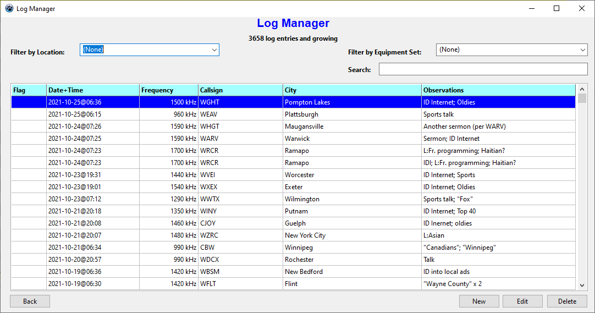The height and width of the screenshot is (313, 595).
Task: Click the Delete button
Action: 567,301
